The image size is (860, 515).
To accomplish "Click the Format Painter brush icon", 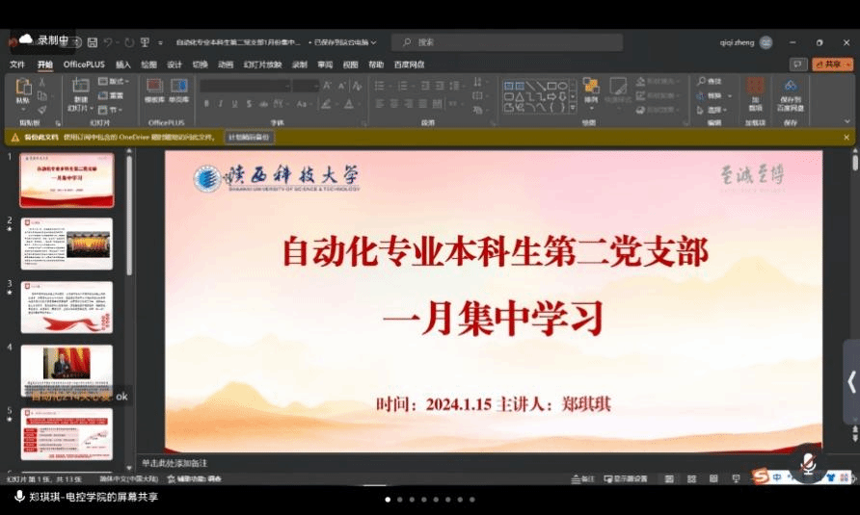I will [x=41, y=110].
